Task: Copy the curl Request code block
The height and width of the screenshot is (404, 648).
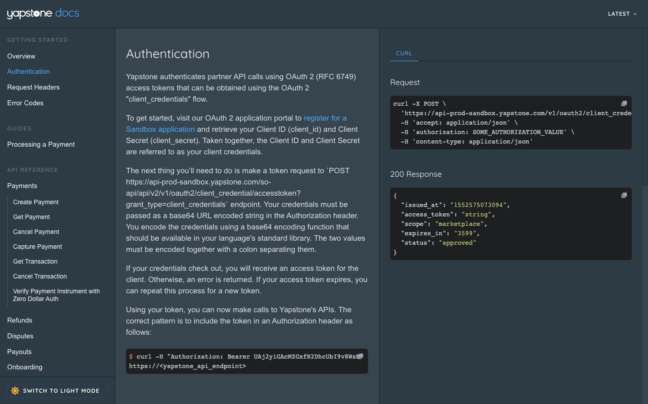Action: pos(624,103)
